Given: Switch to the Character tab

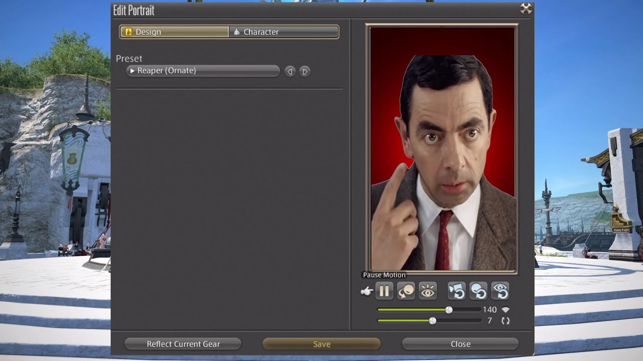Looking at the screenshot, I should click(284, 32).
